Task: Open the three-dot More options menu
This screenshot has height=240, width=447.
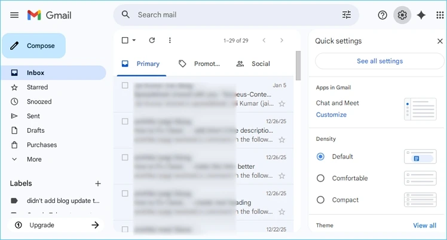Action: pyautogui.click(x=170, y=40)
